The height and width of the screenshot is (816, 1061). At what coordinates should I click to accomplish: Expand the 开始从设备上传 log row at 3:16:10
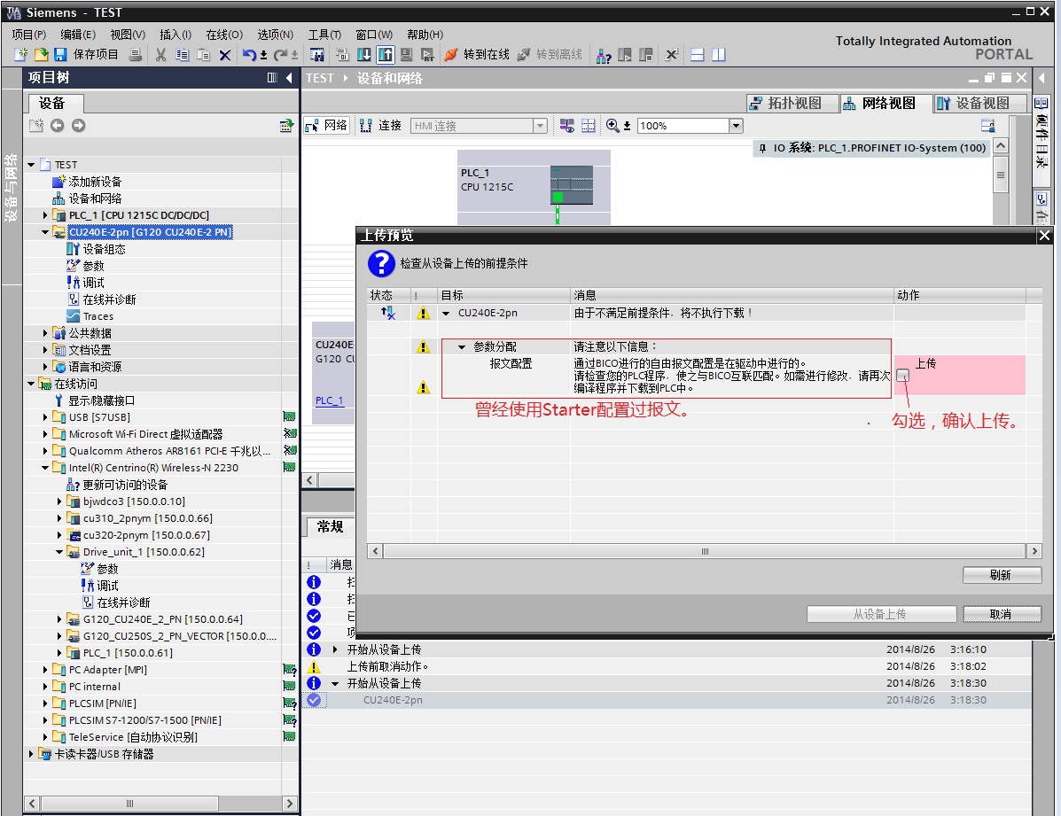tap(335, 649)
